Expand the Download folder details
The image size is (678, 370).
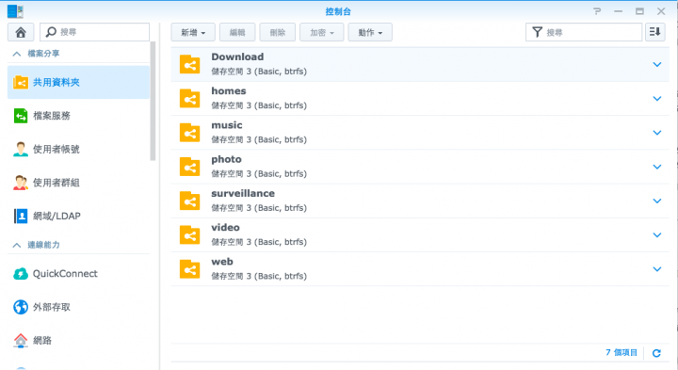(657, 64)
